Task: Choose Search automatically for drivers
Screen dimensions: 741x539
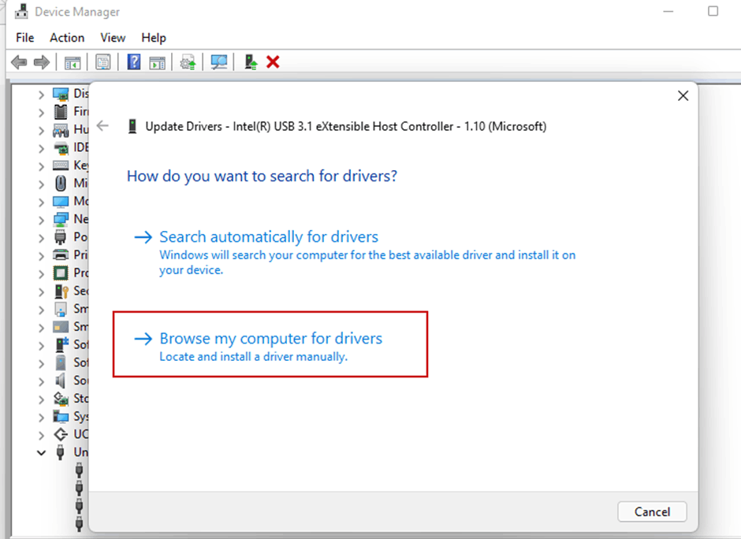Action: [x=269, y=236]
